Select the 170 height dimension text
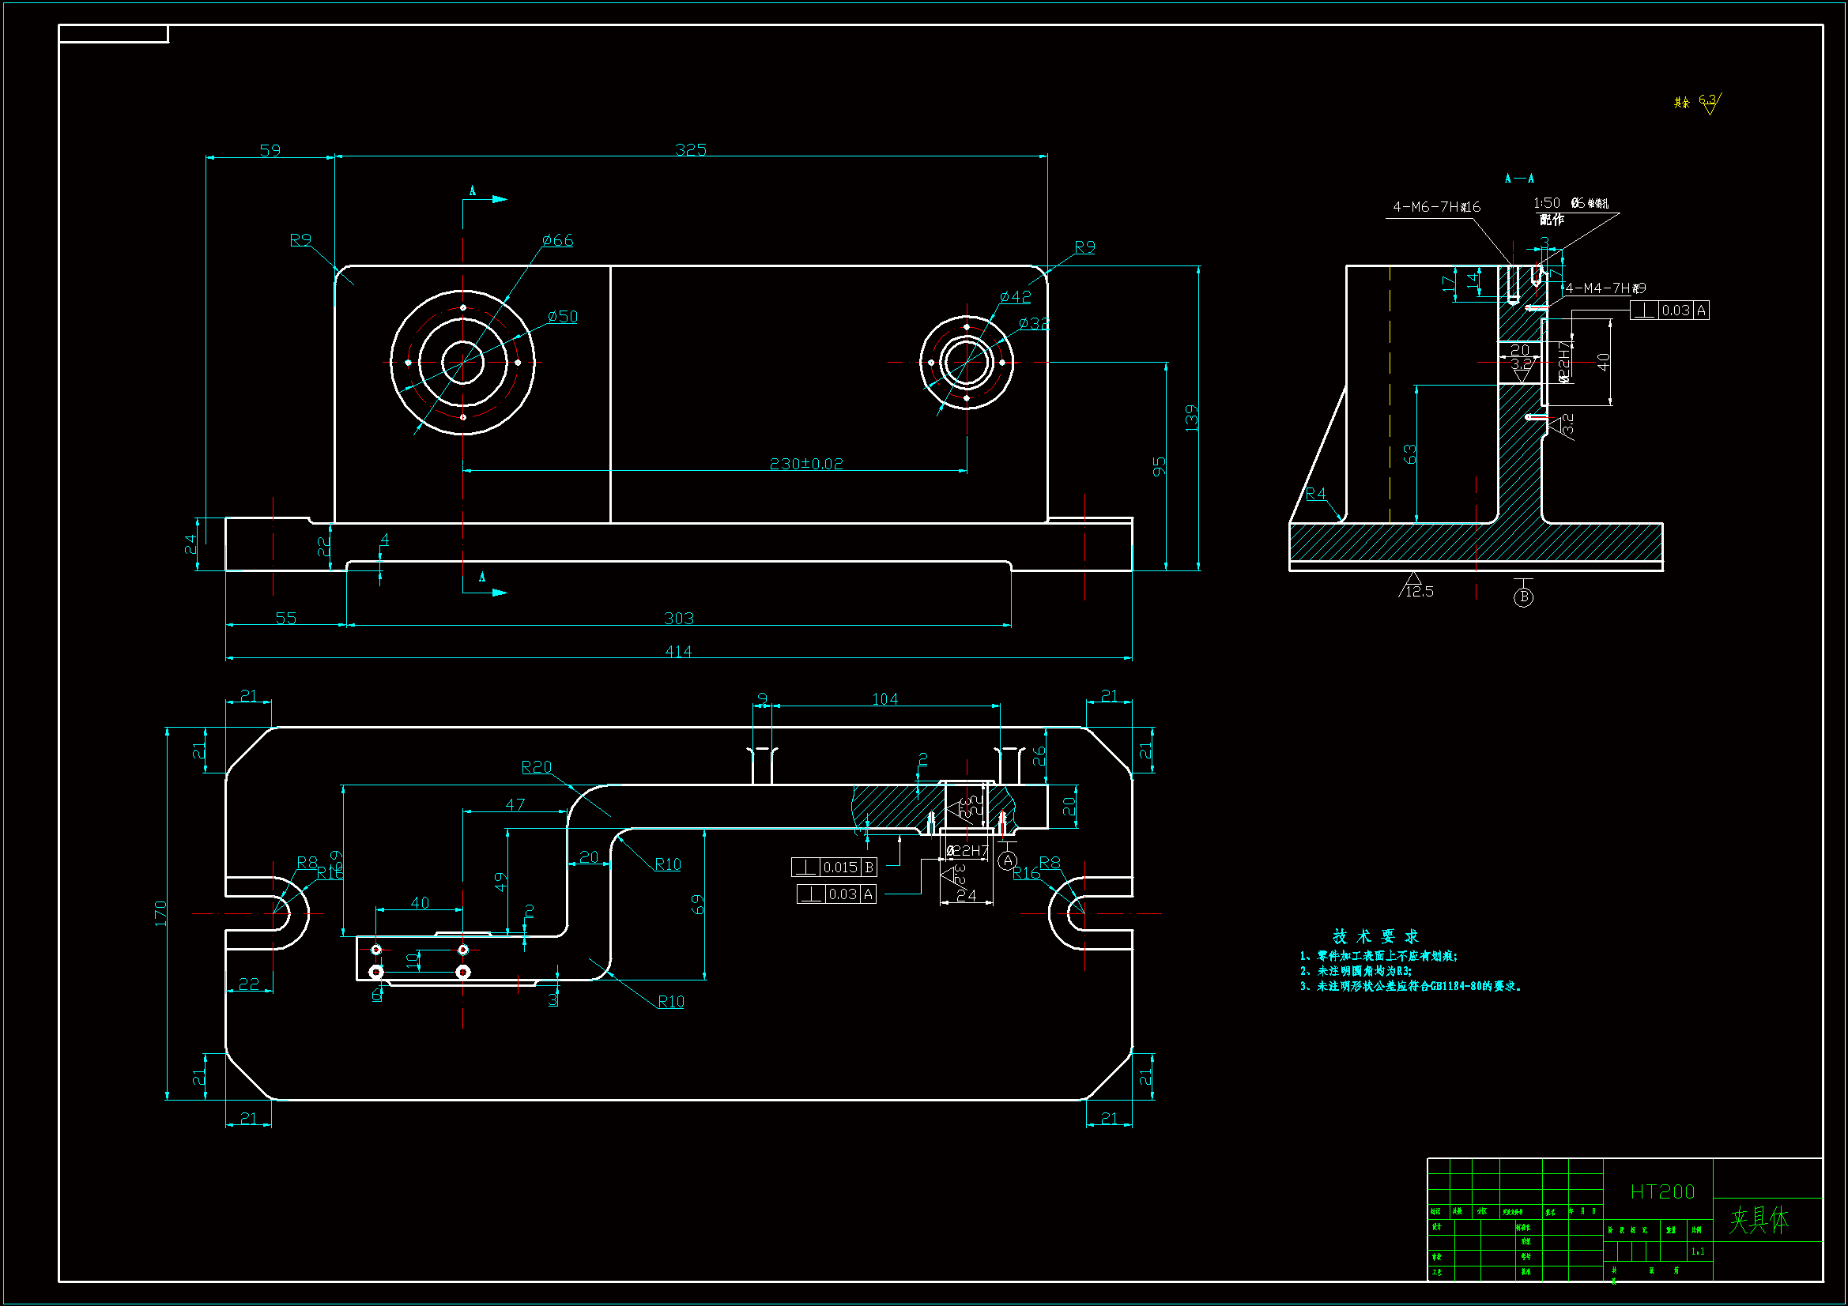This screenshot has width=1848, height=1306. [x=160, y=913]
